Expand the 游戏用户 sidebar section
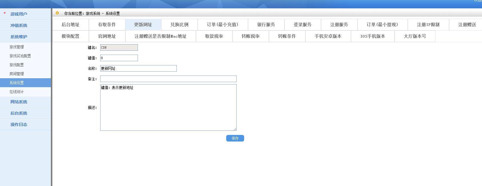This screenshot has height=186, width=482. click(x=19, y=14)
